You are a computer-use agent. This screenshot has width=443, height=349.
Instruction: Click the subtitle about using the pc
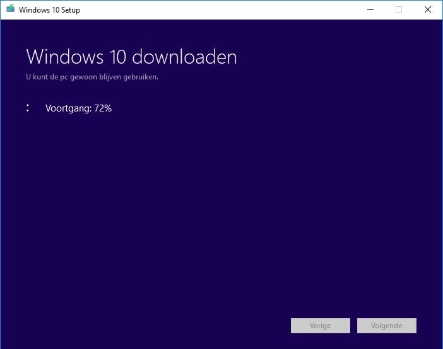coord(92,77)
